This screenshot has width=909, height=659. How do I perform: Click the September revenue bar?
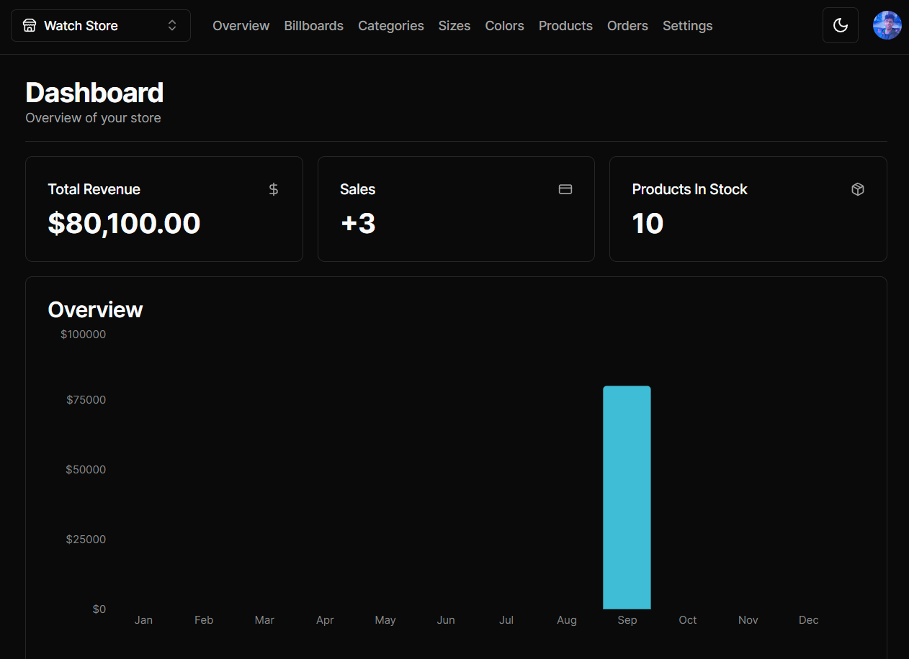click(x=627, y=497)
